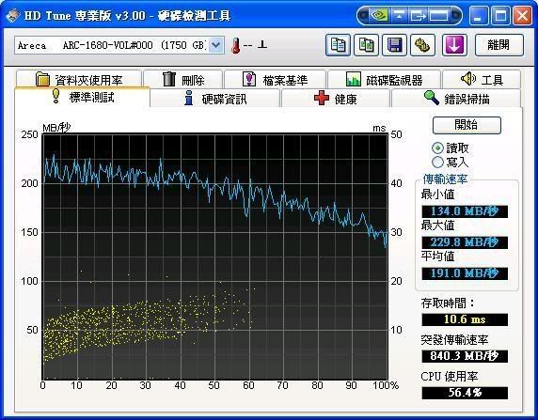Click the benchmark graph area

click(x=215, y=257)
